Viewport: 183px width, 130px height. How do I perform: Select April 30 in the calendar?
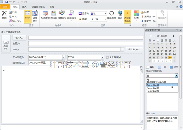pyautogui.click(x=170, y=58)
